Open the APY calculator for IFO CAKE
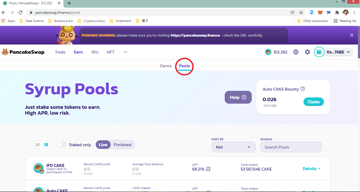360x192 pixels. 208,169
